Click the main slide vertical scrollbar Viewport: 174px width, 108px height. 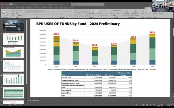[173, 32]
